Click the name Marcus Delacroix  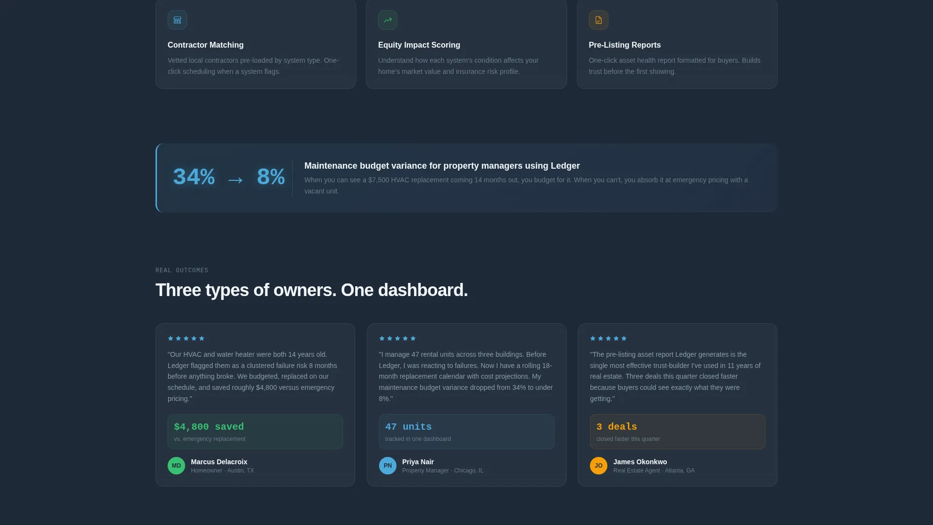(x=219, y=462)
